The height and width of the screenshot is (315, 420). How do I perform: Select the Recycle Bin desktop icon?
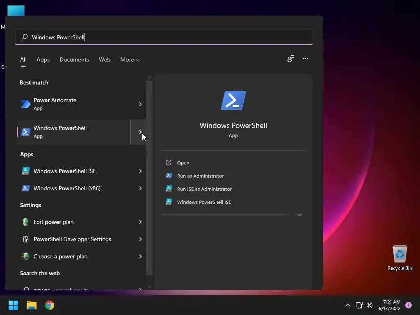click(x=399, y=258)
